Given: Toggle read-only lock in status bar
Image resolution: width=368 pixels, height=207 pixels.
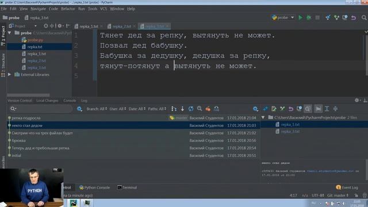Looking at the screenshot, I should (356, 195).
